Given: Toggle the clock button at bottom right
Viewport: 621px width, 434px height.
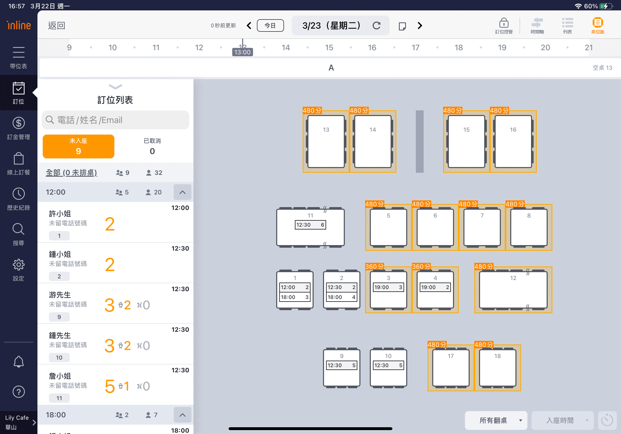Looking at the screenshot, I should coord(607,420).
